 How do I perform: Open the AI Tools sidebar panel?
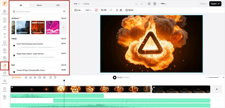click(x=5, y=28)
